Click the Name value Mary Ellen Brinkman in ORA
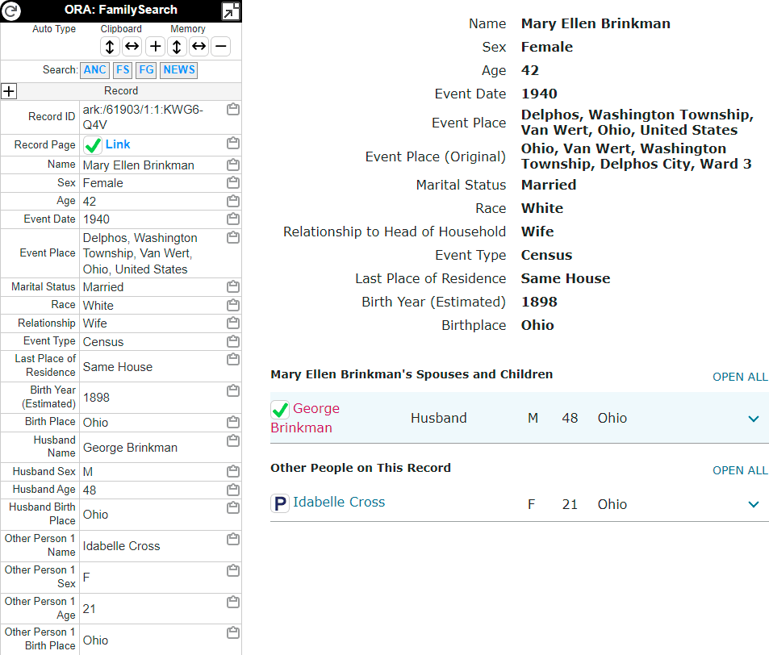Viewport: 769px width, 655px height. point(138,165)
